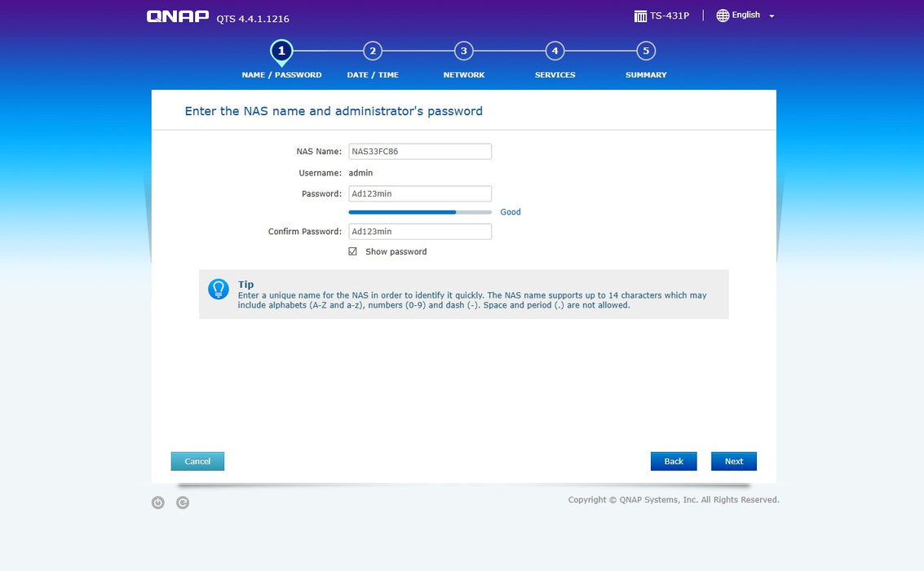The image size is (924, 571).
Task: Click the QTS 4.4.1.1216 version text
Action: pos(253,19)
